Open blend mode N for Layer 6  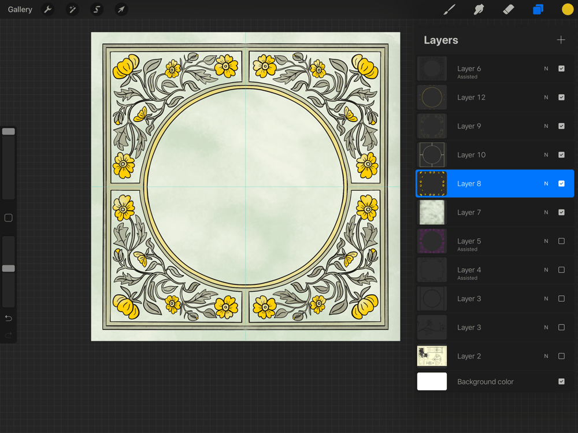coord(546,69)
